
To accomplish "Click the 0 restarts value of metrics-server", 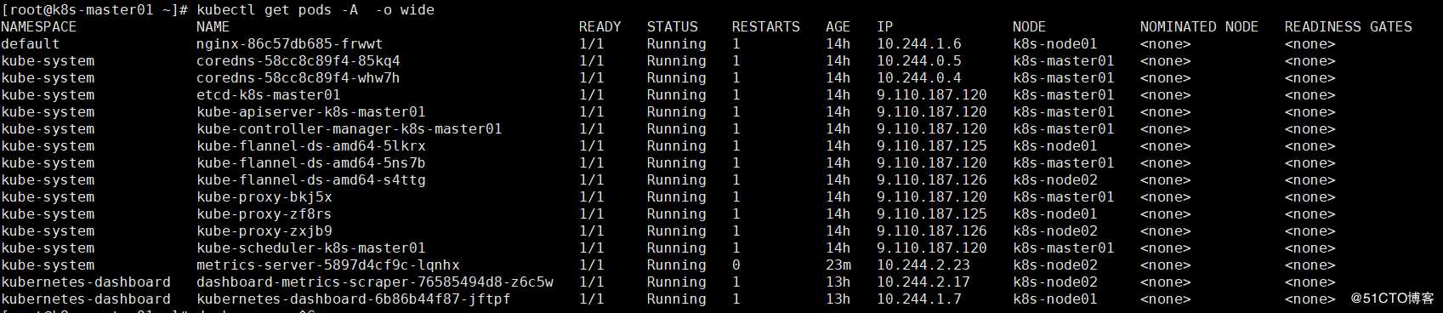I will [x=736, y=265].
